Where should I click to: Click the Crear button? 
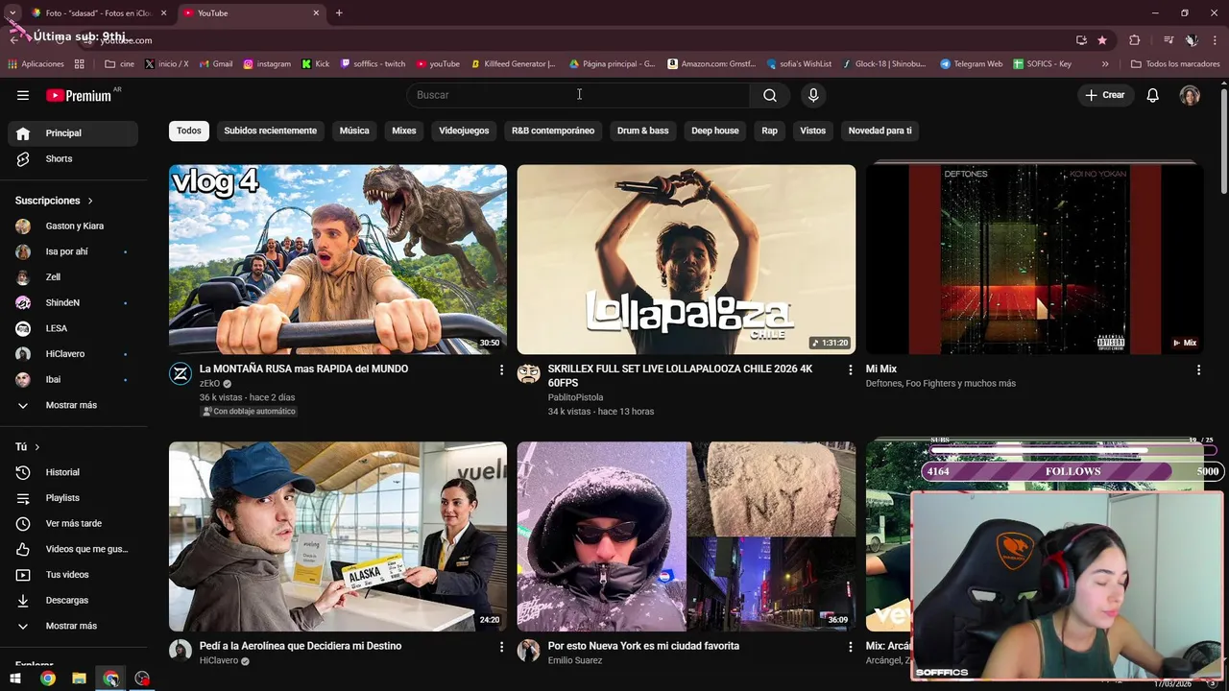coord(1105,95)
